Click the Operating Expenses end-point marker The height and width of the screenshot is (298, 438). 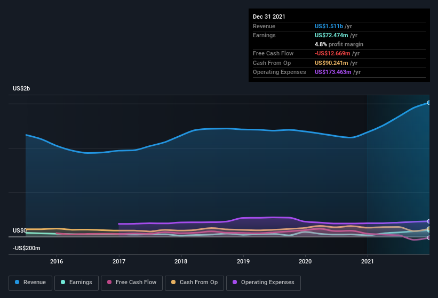point(428,221)
